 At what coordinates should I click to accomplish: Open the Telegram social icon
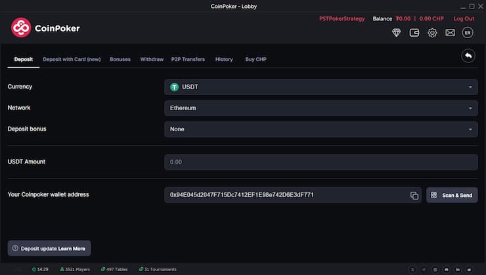pyautogui.click(x=424, y=270)
